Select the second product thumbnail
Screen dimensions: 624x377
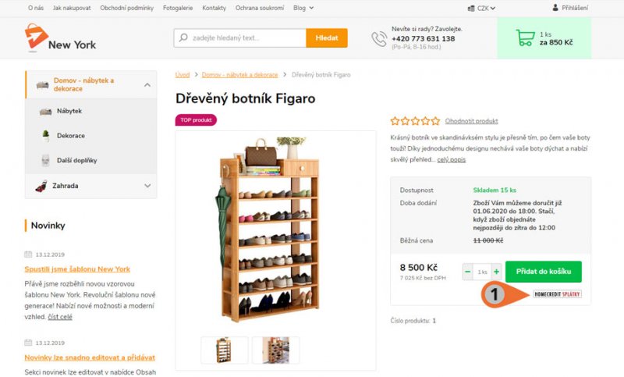(x=275, y=350)
